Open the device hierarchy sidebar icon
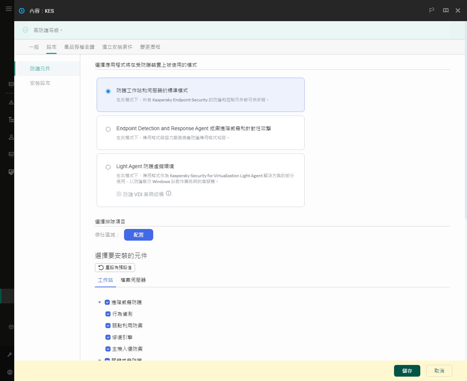 (x=11, y=119)
